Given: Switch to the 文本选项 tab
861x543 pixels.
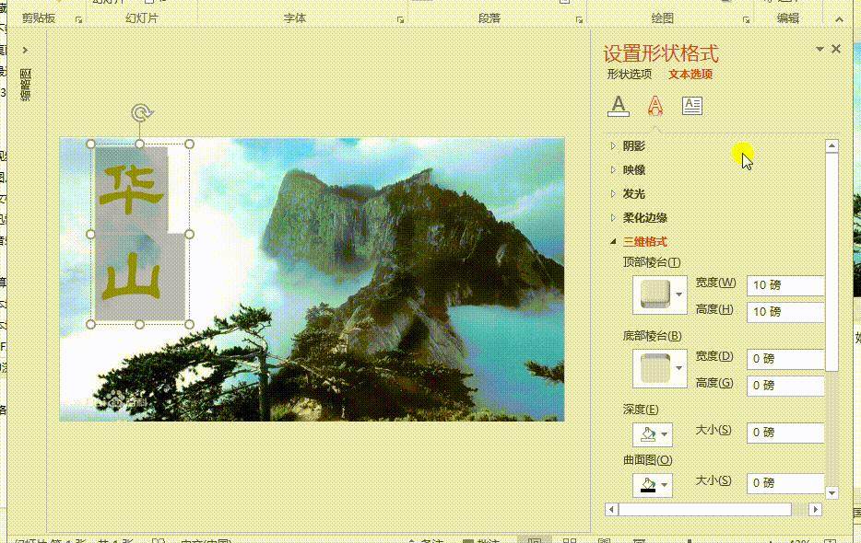Looking at the screenshot, I should click(x=690, y=74).
